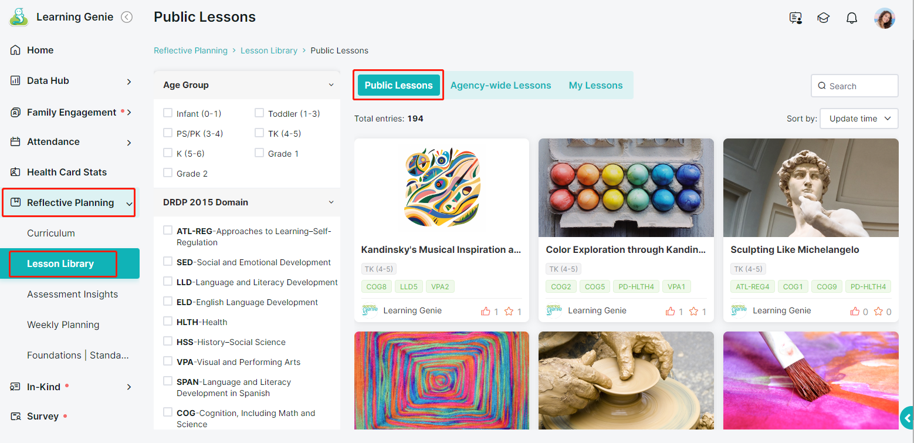Open the Sort by Update time dropdown

(x=859, y=119)
